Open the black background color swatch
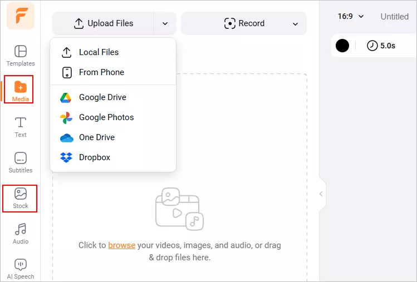417x282 pixels. (342, 46)
